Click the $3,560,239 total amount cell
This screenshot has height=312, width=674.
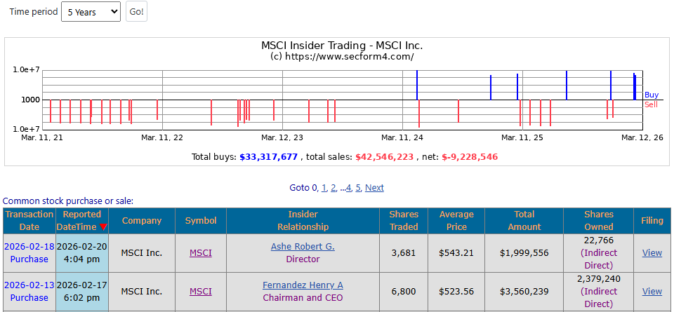click(524, 292)
